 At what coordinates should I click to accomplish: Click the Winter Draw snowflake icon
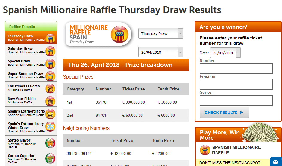[x=50, y=127]
